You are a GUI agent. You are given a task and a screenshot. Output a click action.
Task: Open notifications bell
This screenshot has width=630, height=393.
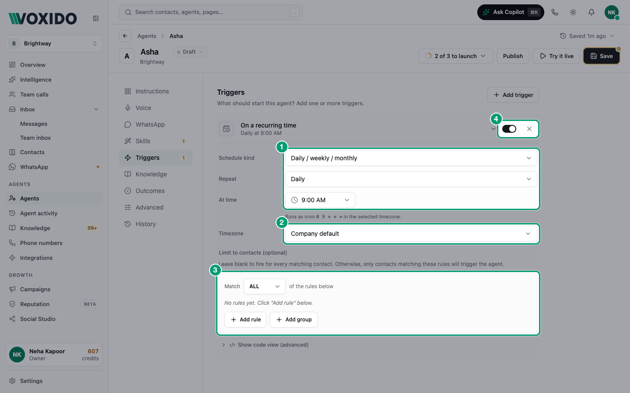pyautogui.click(x=591, y=12)
